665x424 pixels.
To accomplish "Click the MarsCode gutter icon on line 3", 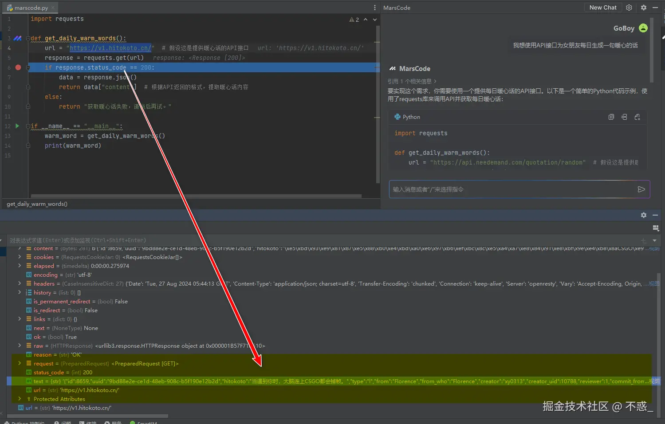I will coord(18,38).
